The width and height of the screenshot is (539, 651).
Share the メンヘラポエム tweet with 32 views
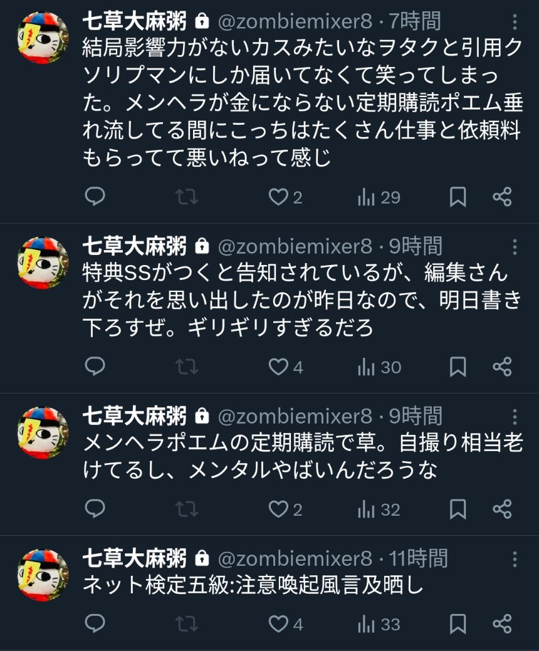[x=502, y=509]
